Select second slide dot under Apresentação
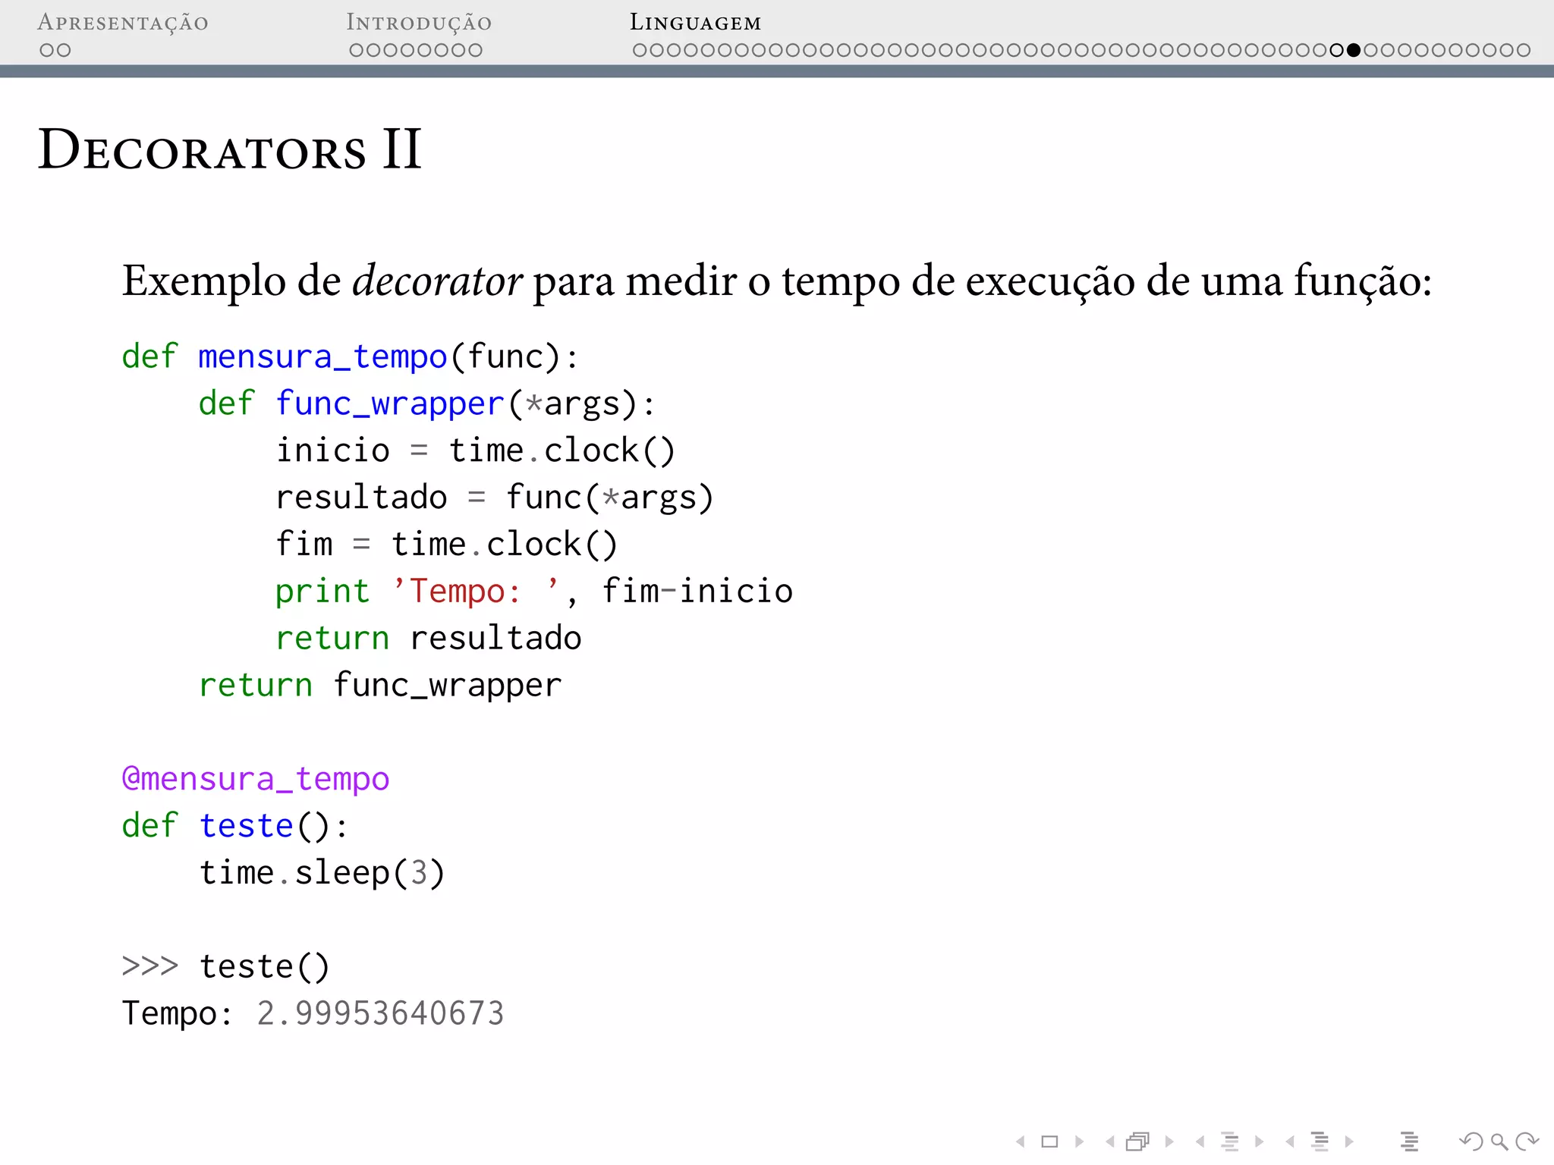Image resolution: width=1554 pixels, height=1165 pixels. coord(64,50)
